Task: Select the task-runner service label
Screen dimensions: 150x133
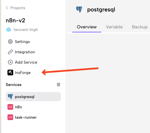Action: tap(26, 117)
